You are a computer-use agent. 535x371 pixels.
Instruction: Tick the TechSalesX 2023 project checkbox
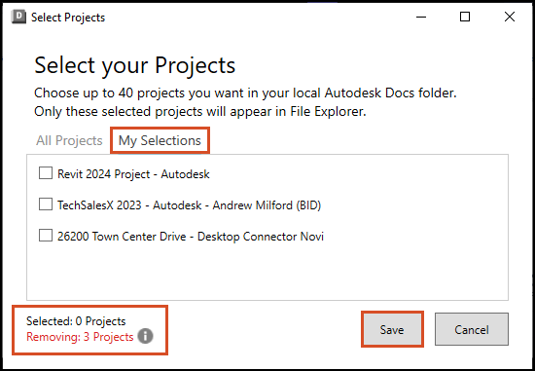coord(46,204)
